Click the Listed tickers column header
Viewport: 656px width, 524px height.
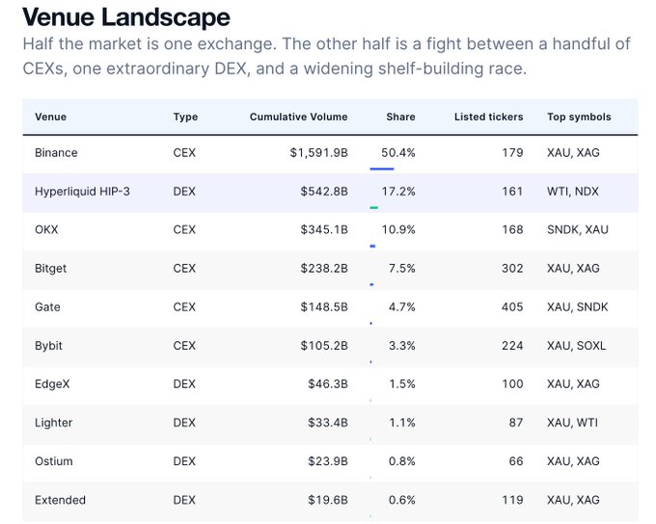[x=489, y=117]
